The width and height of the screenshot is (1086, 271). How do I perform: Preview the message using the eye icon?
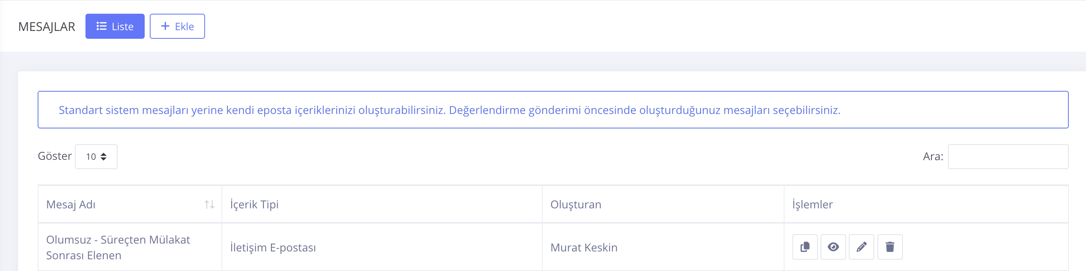coord(833,247)
